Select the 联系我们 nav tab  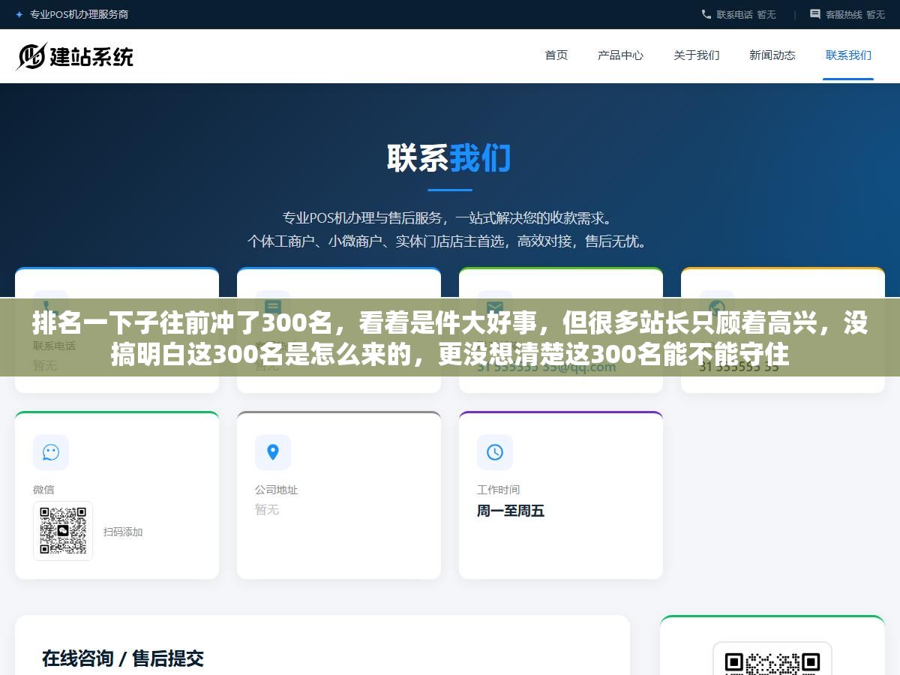point(848,55)
